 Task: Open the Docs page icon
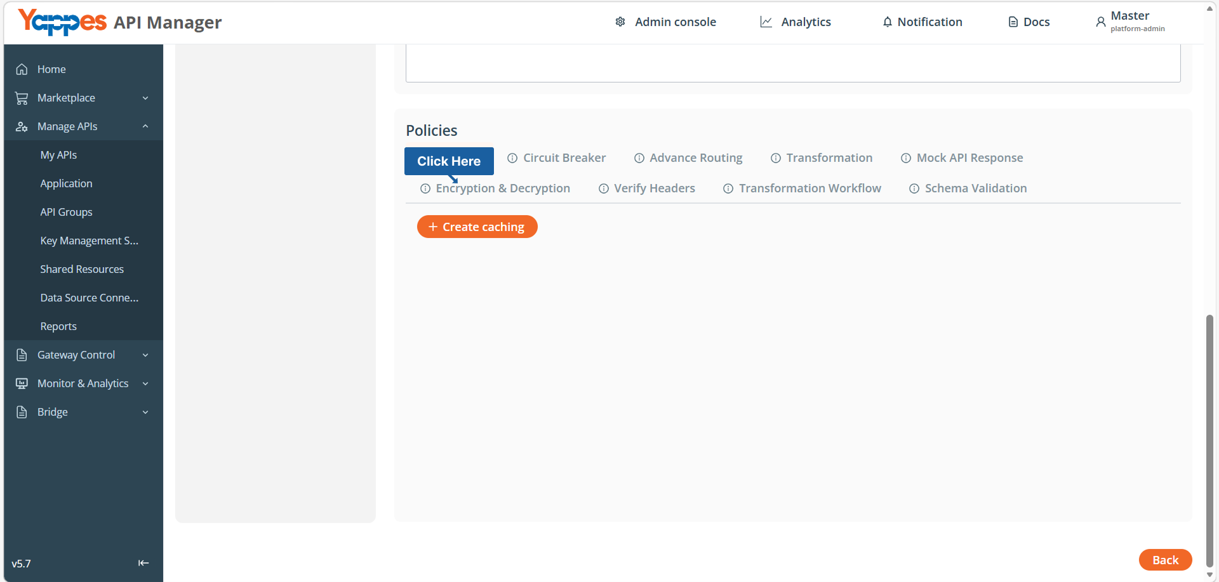pyautogui.click(x=1013, y=22)
